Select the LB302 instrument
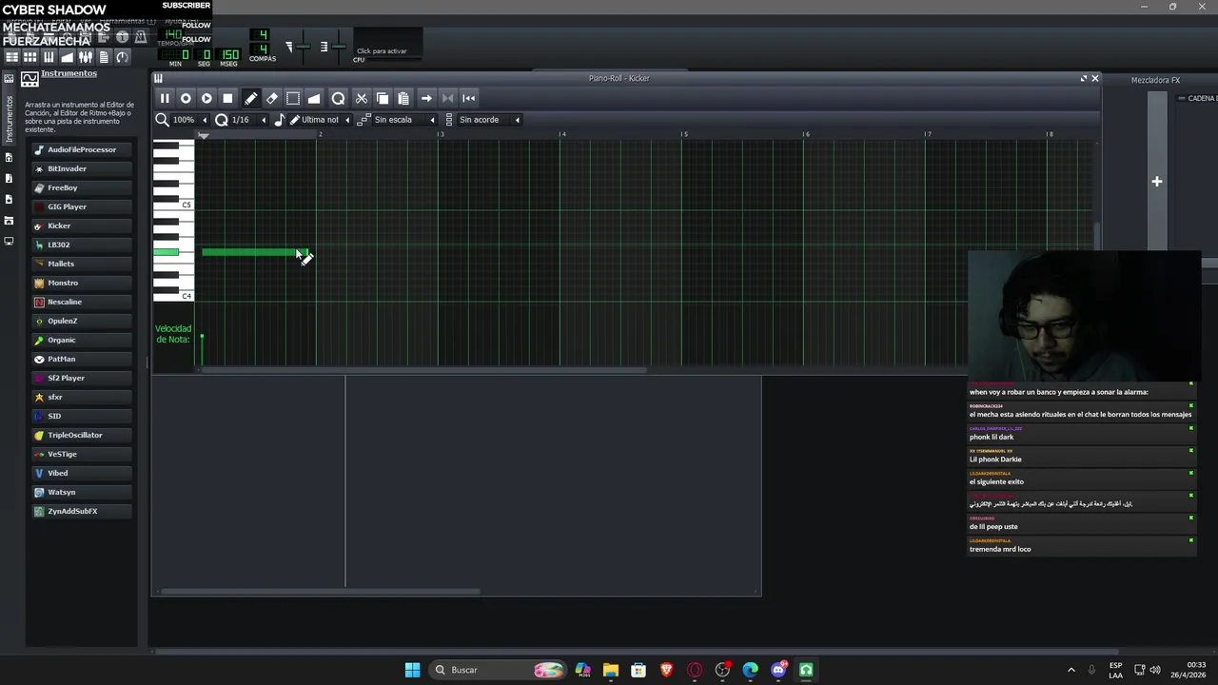Screen dimensions: 1218x685 (84, 245)
